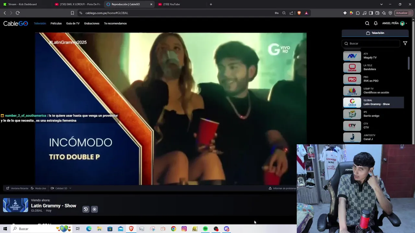Open the media control music note icon
Viewport: 415px width, 233px height.
(364, 13)
